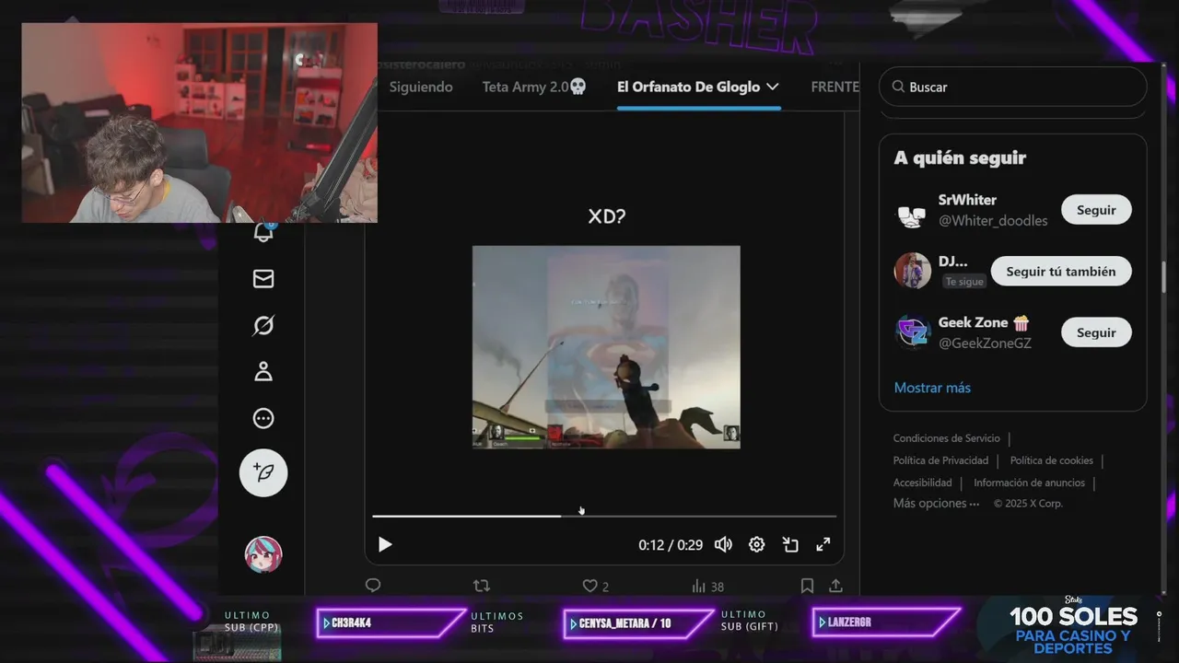Share the post via share icon
Screen dimensions: 1179x663
coord(835,586)
